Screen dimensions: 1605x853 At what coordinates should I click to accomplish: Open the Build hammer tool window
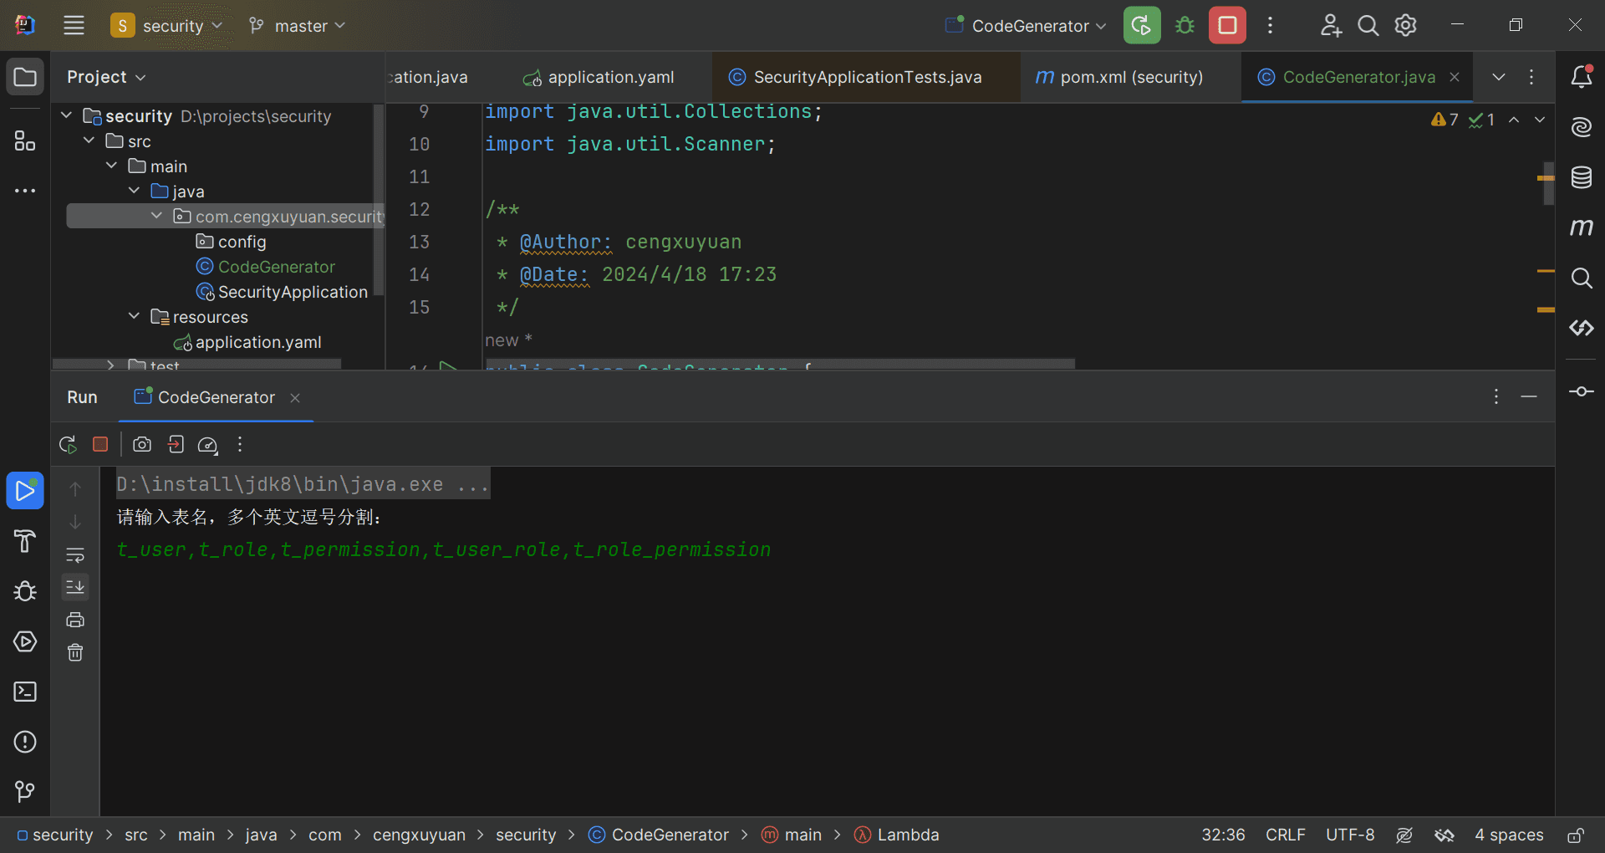coord(25,541)
